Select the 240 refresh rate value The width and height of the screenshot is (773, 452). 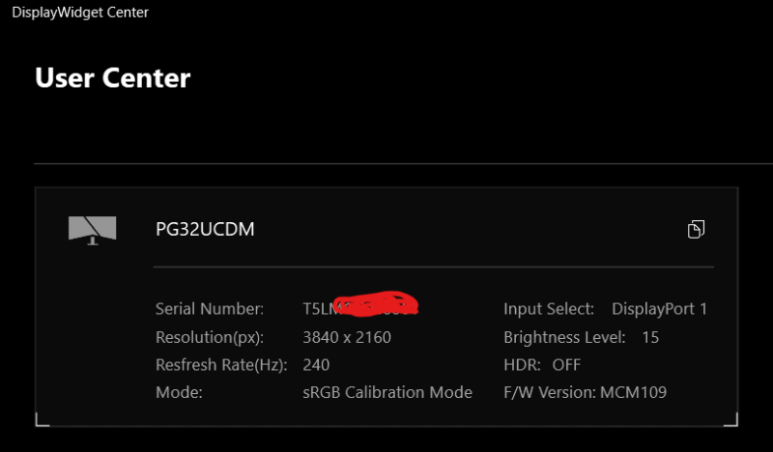point(316,365)
